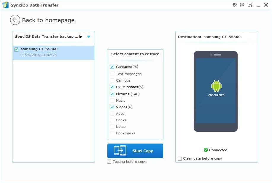Uncheck the Contacts (96) checkbox
This screenshot has width=272, height=183.
[x=112, y=67]
